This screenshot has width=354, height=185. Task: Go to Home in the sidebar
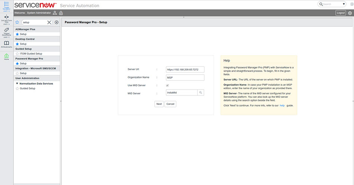[x=6, y=56]
